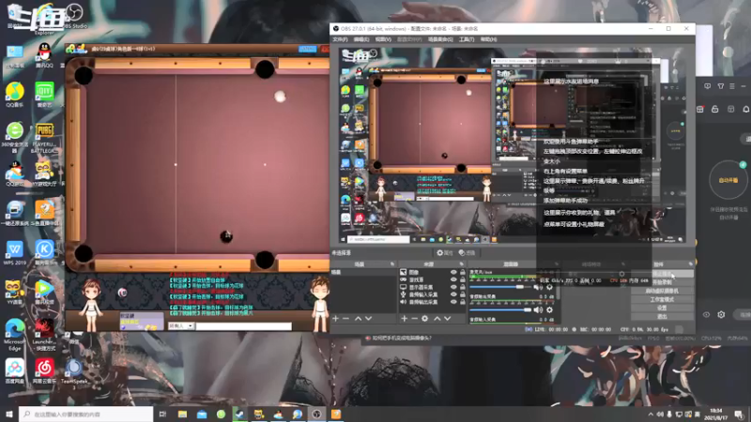Open source properties gear in Sources toolbar
The image size is (751, 422).
tap(425, 319)
